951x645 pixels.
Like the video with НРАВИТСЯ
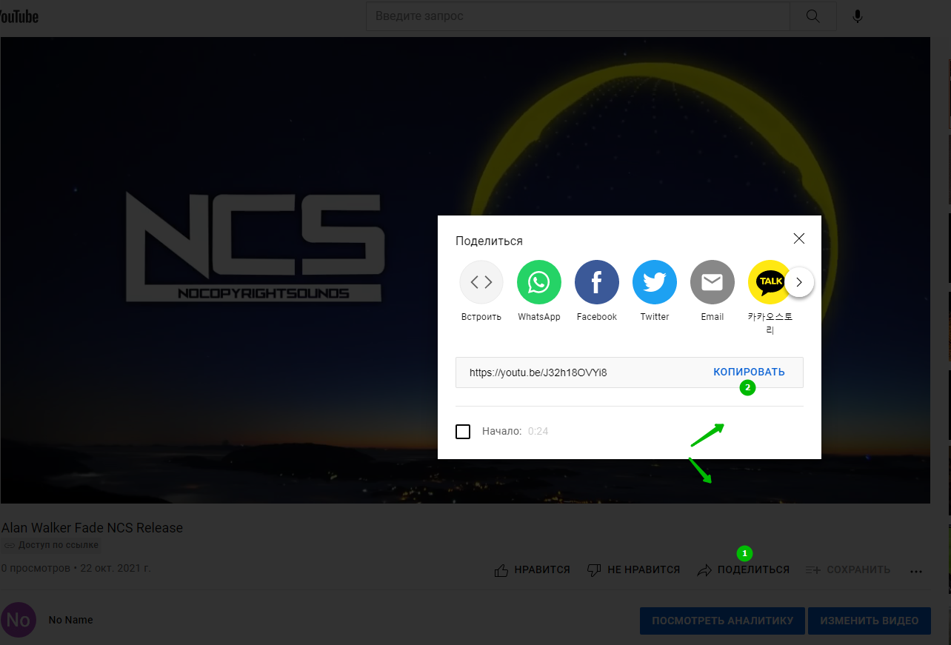coord(532,569)
